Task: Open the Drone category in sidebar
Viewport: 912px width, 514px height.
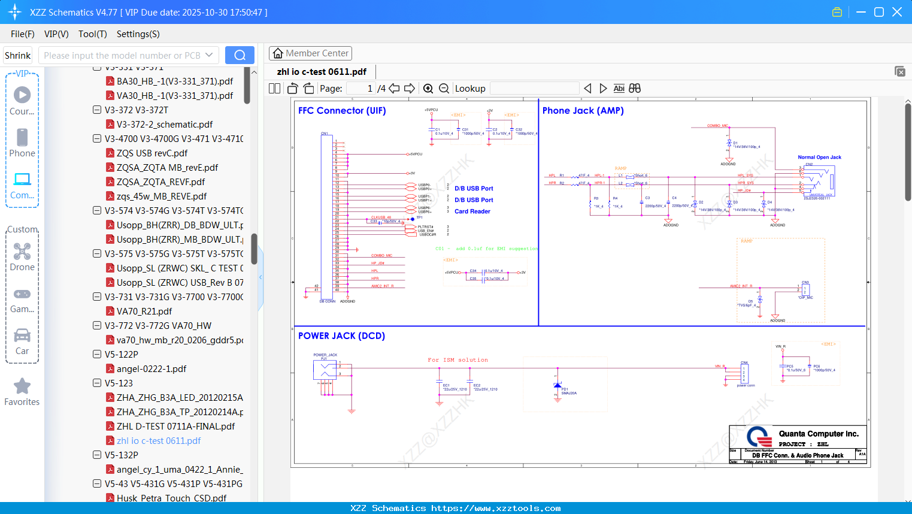Action: pos(22,257)
